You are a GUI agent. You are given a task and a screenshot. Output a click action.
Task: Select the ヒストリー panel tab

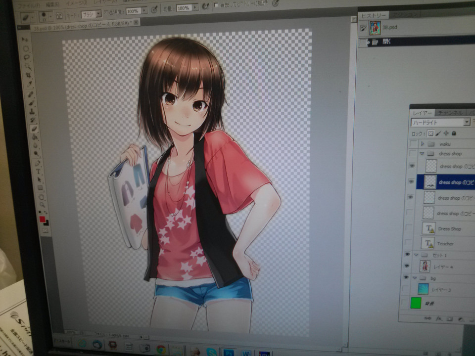click(x=373, y=16)
